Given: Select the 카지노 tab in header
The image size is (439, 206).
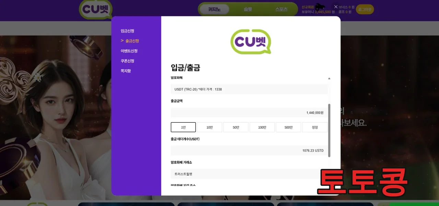Looking at the screenshot, I should click(x=214, y=10).
